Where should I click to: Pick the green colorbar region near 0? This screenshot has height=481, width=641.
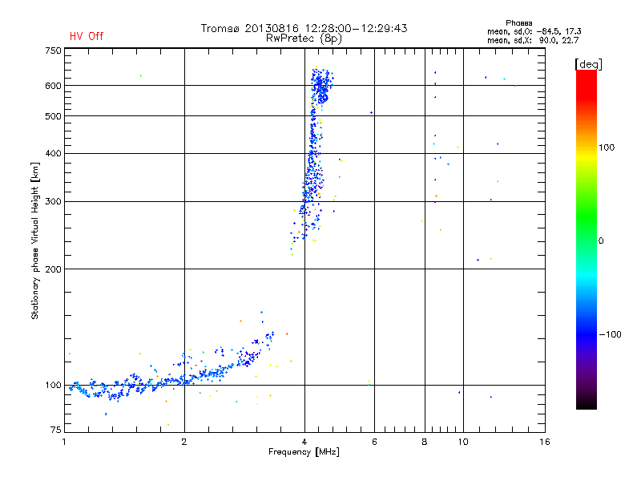pos(586,240)
